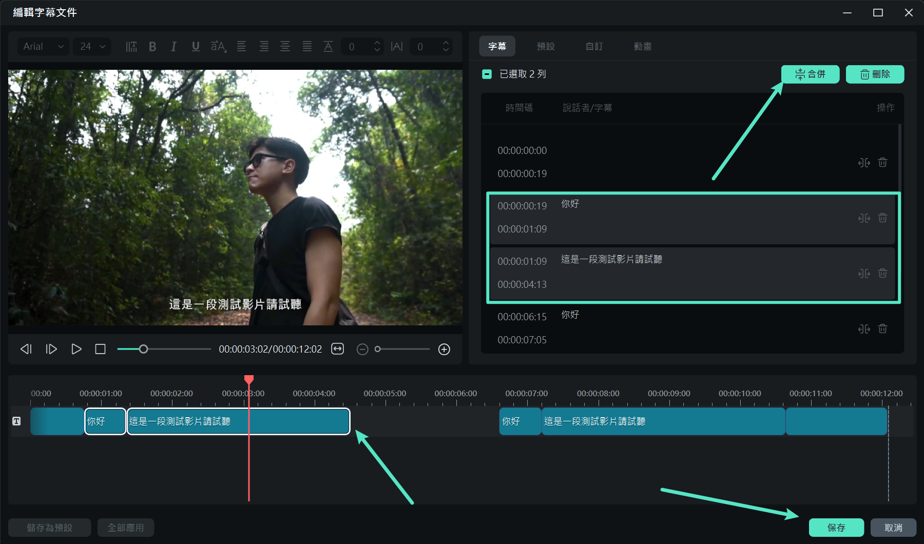The width and height of the screenshot is (924, 544).
Task: Click fit-to-width timeline icon
Action: coord(337,349)
